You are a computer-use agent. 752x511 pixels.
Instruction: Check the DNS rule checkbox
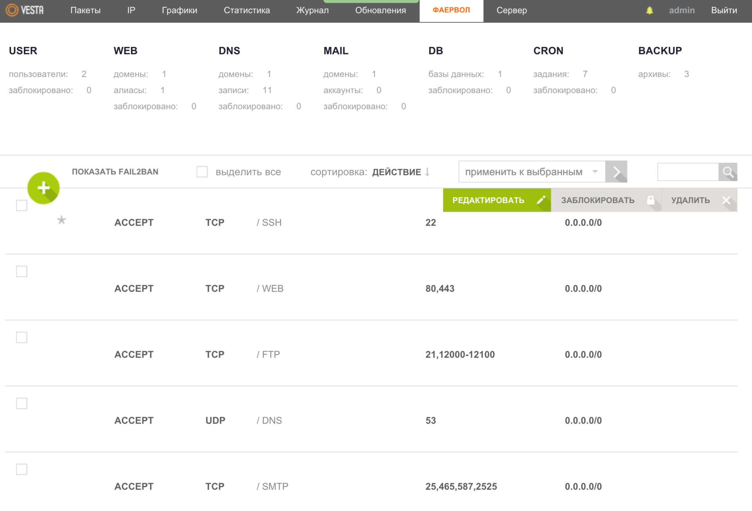[22, 403]
